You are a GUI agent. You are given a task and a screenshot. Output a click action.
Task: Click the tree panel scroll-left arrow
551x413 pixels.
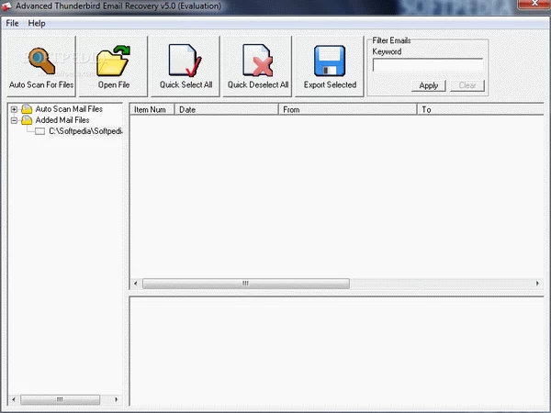tap(14, 399)
